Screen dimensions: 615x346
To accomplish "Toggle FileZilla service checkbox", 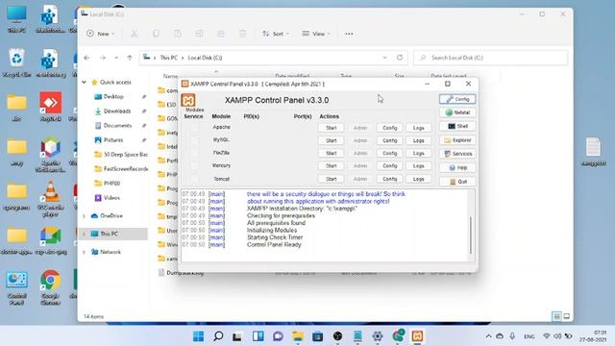I will coord(194,153).
